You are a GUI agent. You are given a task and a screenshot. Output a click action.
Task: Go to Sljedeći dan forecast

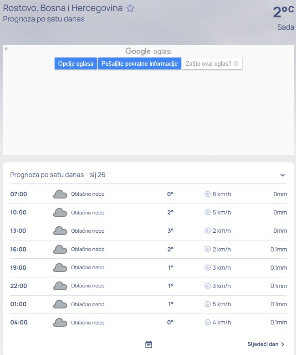pyautogui.click(x=266, y=344)
